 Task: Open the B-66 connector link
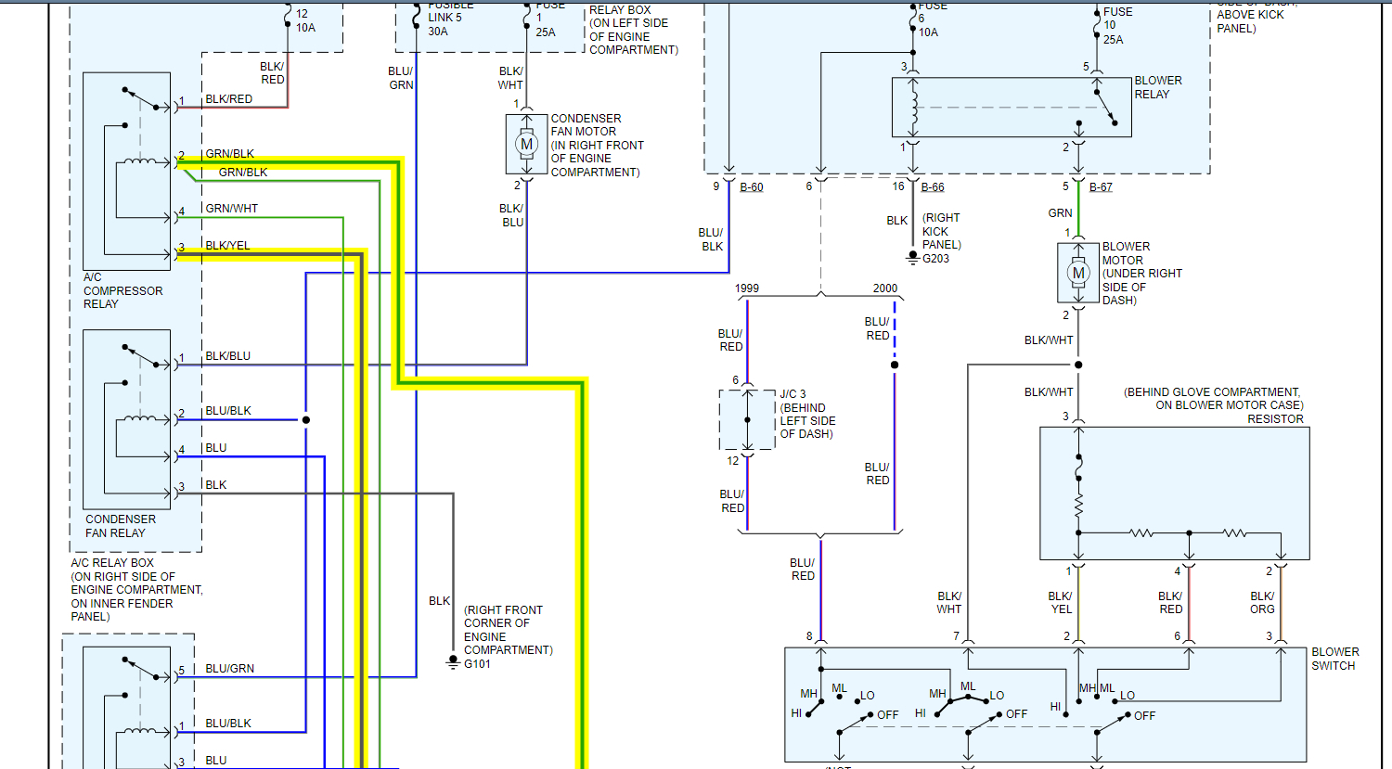click(x=933, y=186)
